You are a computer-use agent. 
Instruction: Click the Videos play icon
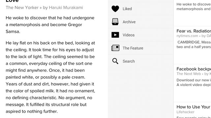pyautogui.click(x=115, y=35)
